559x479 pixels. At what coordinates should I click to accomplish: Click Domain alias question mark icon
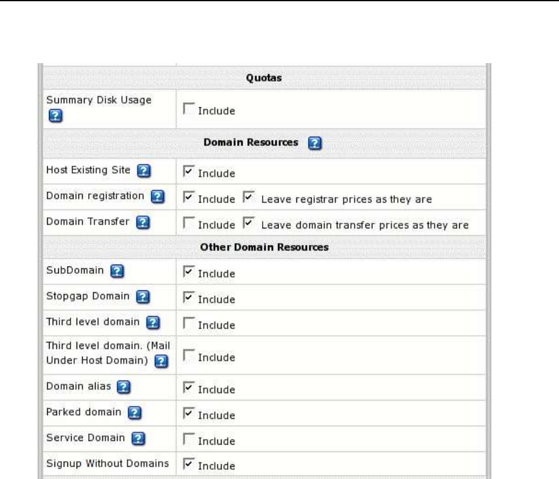124,387
